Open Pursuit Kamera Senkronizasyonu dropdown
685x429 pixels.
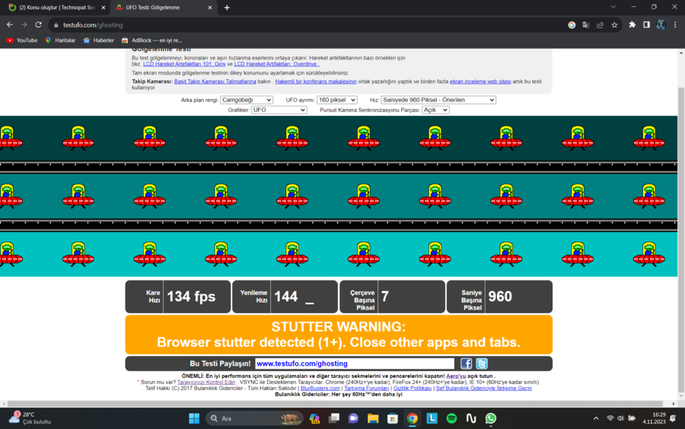(435, 110)
